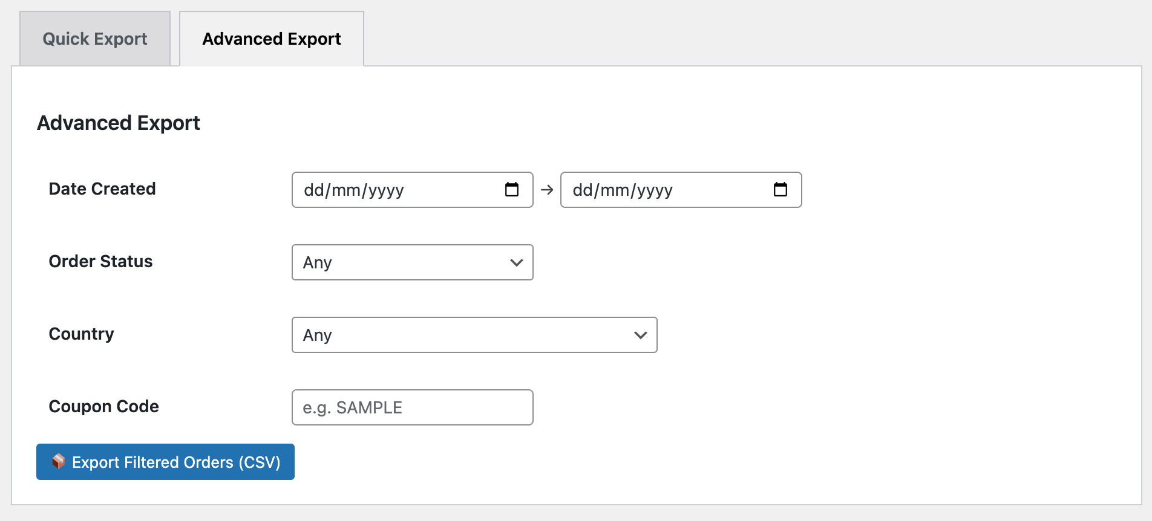Viewport: 1152px width, 521px height.
Task: Select year segment of start date
Action: [386, 190]
